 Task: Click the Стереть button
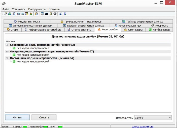[x=44, y=117]
